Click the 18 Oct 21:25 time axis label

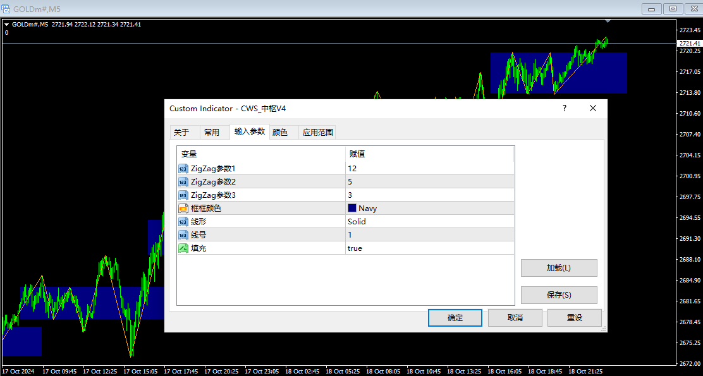(585, 372)
